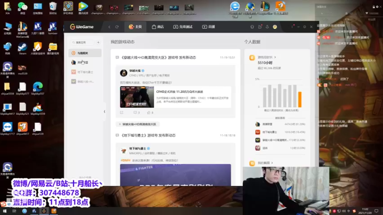This screenshot has height=215, width=383.
Task: Open the kxmixer desktop icon
Action: point(53,28)
